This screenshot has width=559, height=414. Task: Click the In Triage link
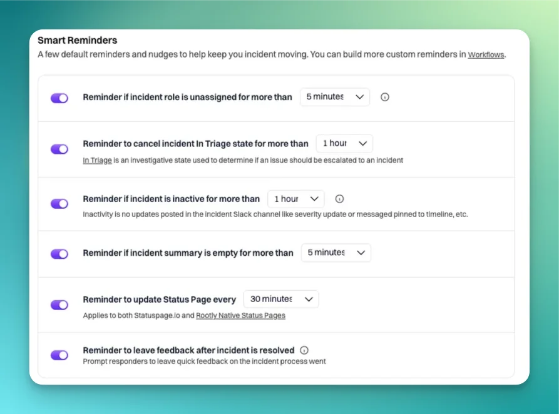coord(97,160)
